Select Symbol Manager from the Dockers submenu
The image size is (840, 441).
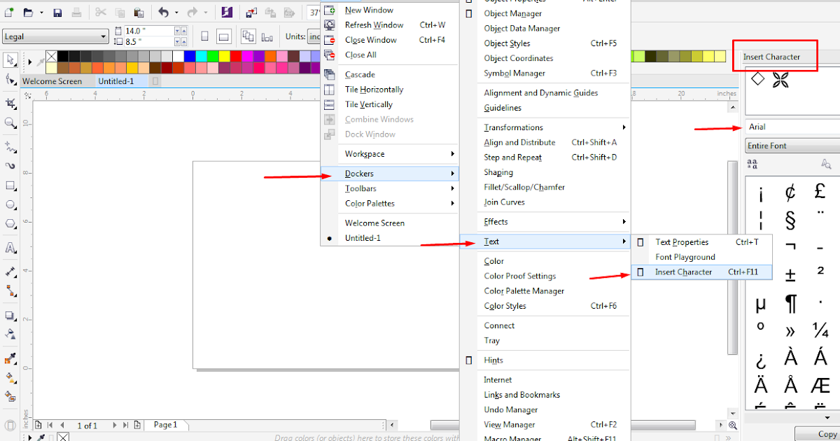tap(514, 73)
